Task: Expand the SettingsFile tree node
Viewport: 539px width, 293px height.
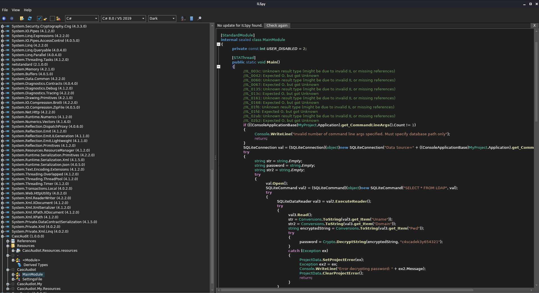Action: point(13,279)
